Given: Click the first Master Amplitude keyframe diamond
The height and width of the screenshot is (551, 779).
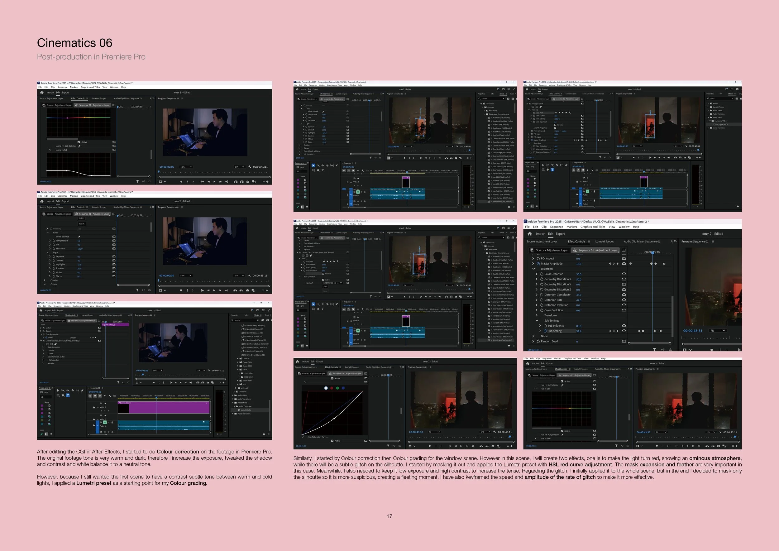Looking at the screenshot, I should pos(630,264).
